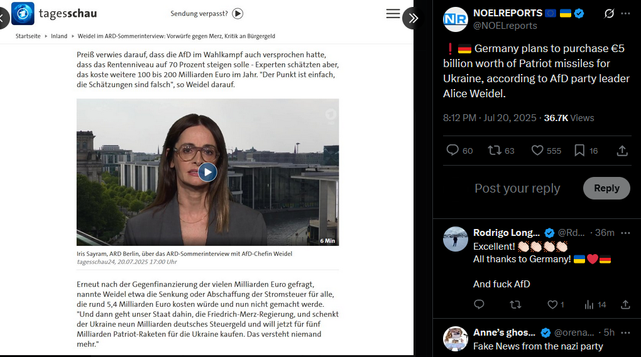Click the Reply button
Viewport: 641px width, 357px height.
click(x=606, y=188)
